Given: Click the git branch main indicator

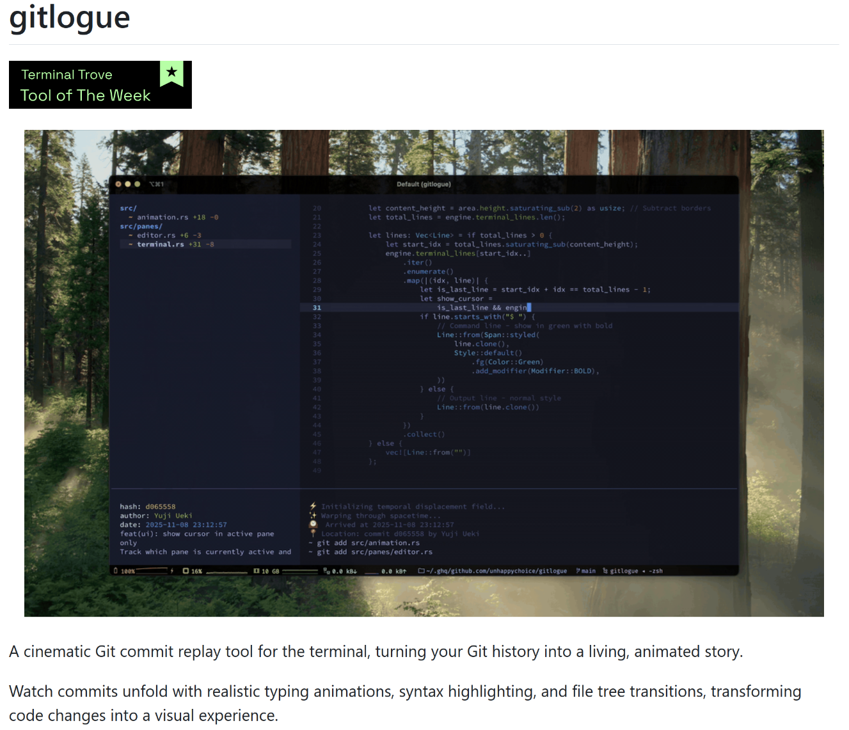Looking at the screenshot, I should pyautogui.click(x=586, y=571).
